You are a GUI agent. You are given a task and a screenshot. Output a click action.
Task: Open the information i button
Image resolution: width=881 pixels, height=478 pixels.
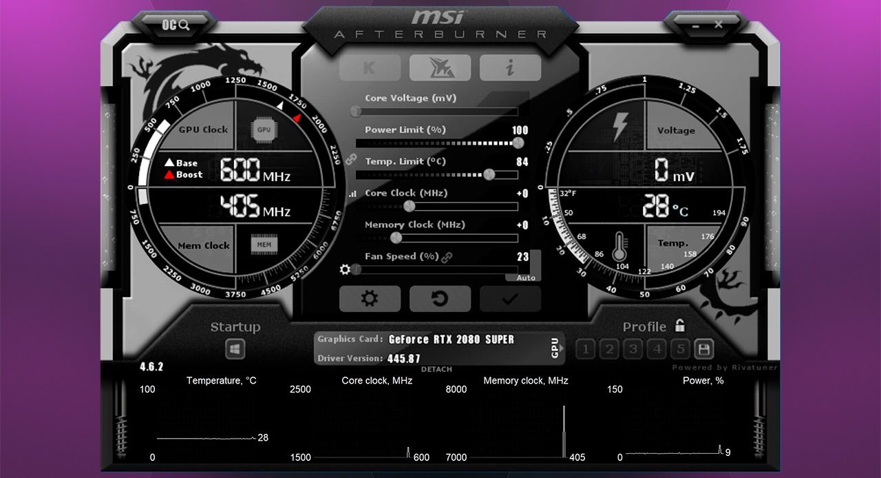pos(510,67)
